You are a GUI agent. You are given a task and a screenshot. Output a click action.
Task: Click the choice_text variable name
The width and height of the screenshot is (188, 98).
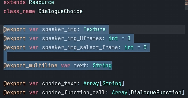coord(59,84)
